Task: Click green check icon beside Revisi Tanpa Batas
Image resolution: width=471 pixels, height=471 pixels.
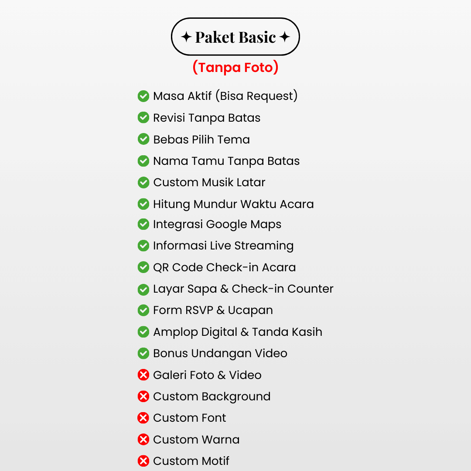Action: [x=143, y=117]
